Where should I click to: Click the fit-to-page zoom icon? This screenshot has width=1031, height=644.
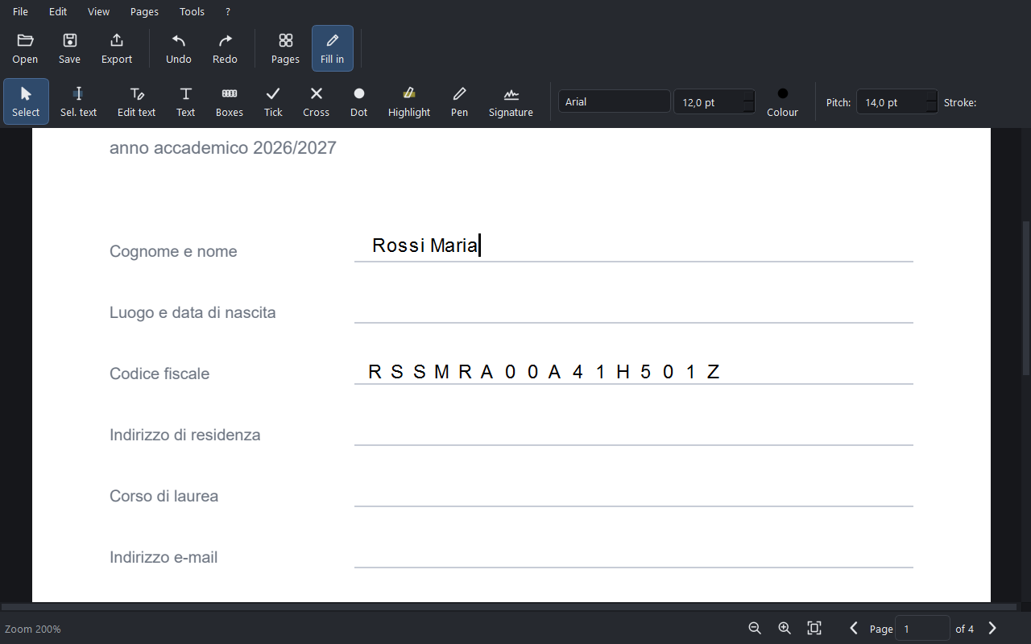click(x=814, y=628)
